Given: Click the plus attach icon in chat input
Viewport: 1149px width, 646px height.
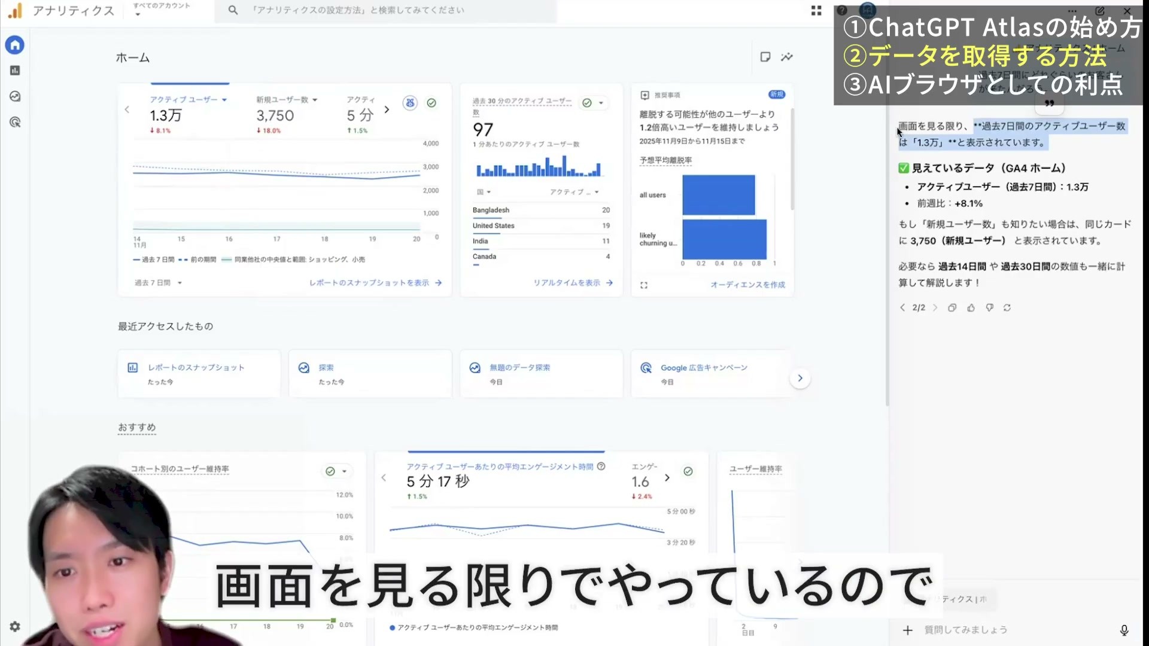Looking at the screenshot, I should [x=908, y=630].
